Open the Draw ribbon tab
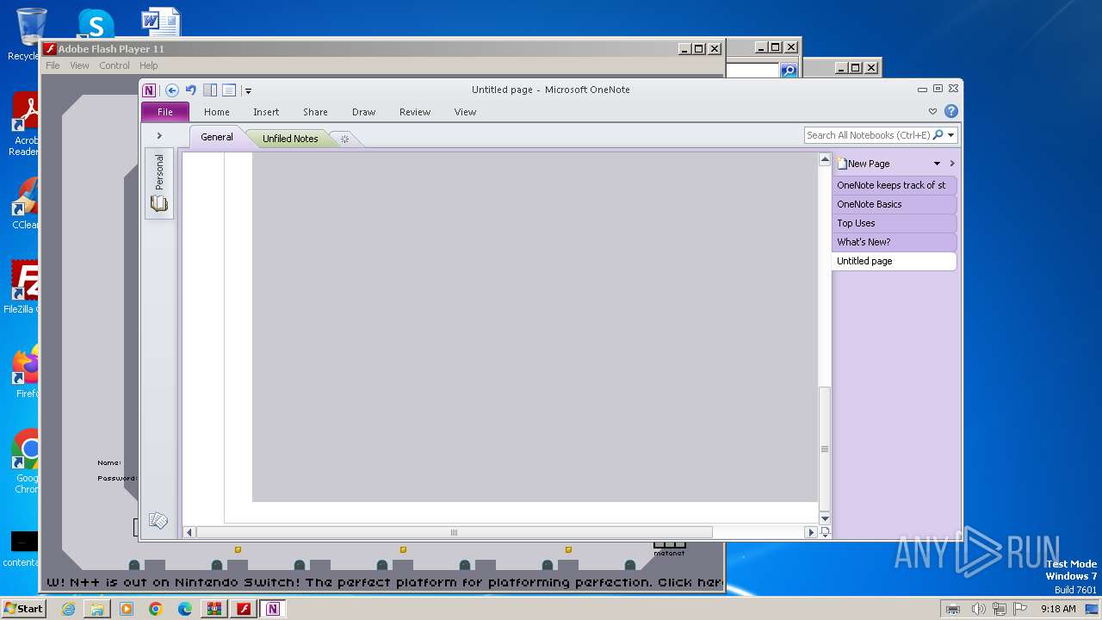The height and width of the screenshot is (620, 1102). pyautogui.click(x=364, y=112)
